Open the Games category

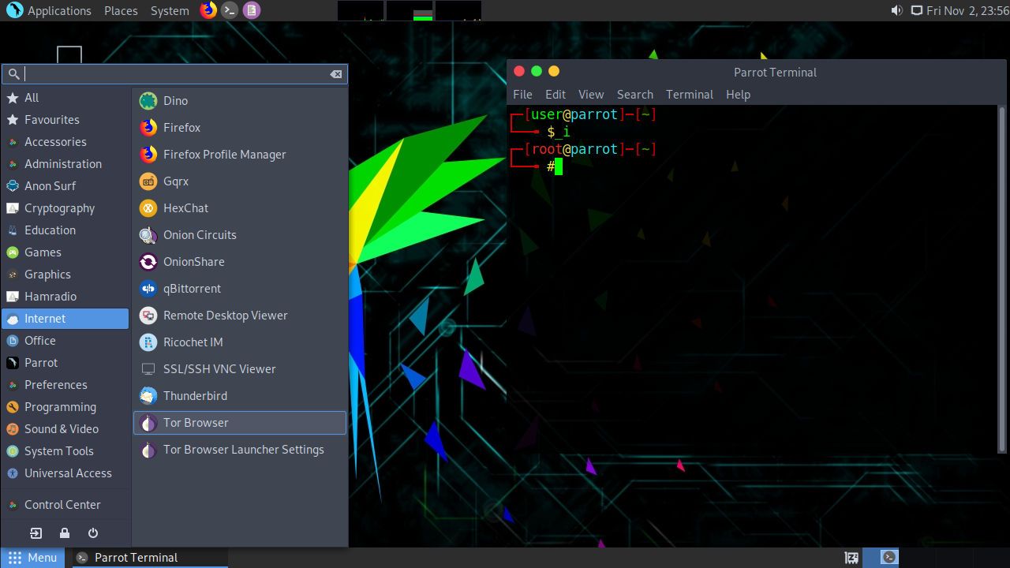click(x=65, y=252)
